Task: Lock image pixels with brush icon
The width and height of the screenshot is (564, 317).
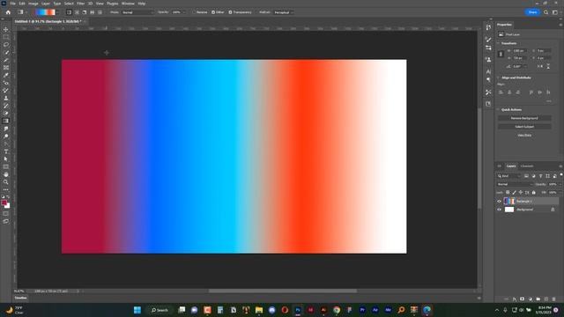Action: click(x=515, y=193)
